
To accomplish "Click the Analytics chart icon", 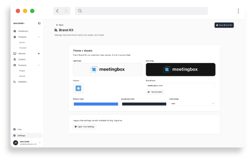I will coord(15,82).
